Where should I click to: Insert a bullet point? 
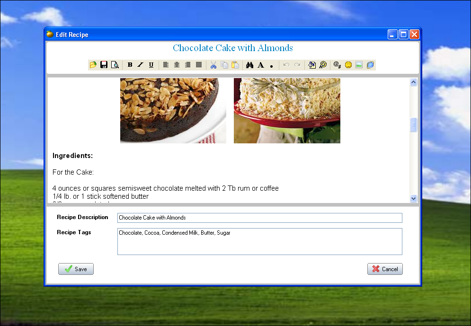pyautogui.click(x=271, y=66)
